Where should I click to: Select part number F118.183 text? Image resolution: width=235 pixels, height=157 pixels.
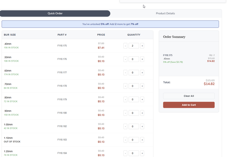pos(62,140)
